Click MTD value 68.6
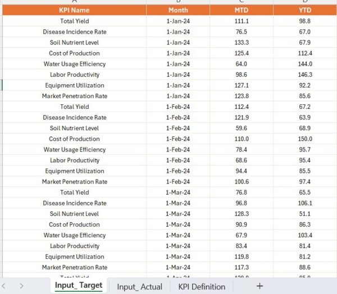 [242, 160]
